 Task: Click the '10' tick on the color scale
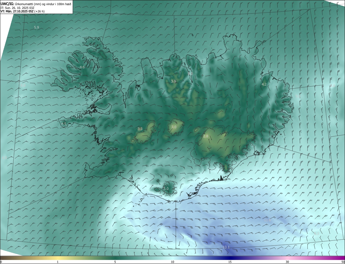click(x=172, y=262)
